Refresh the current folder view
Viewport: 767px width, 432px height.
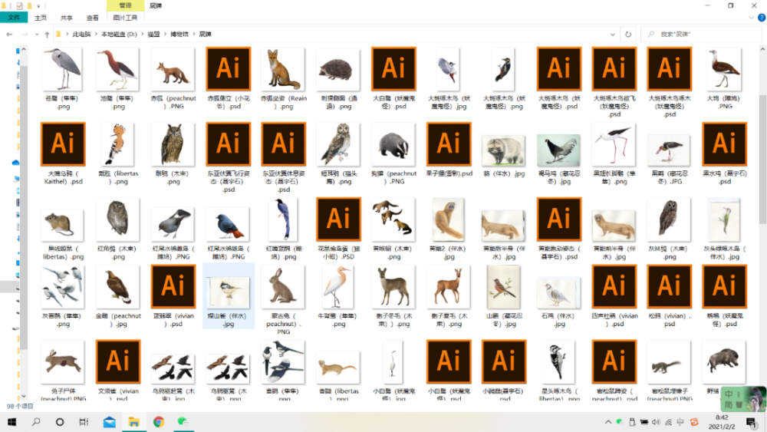(x=628, y=35)
